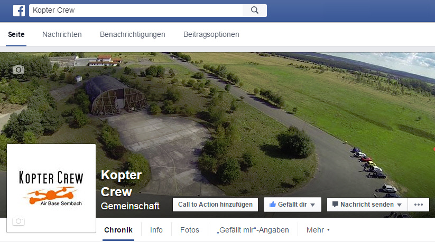Image resolution: width=435 pixels, height=242 pixels.
Task: Open the Seite tab
Action: pyautogui.click(x=16, y=34)
